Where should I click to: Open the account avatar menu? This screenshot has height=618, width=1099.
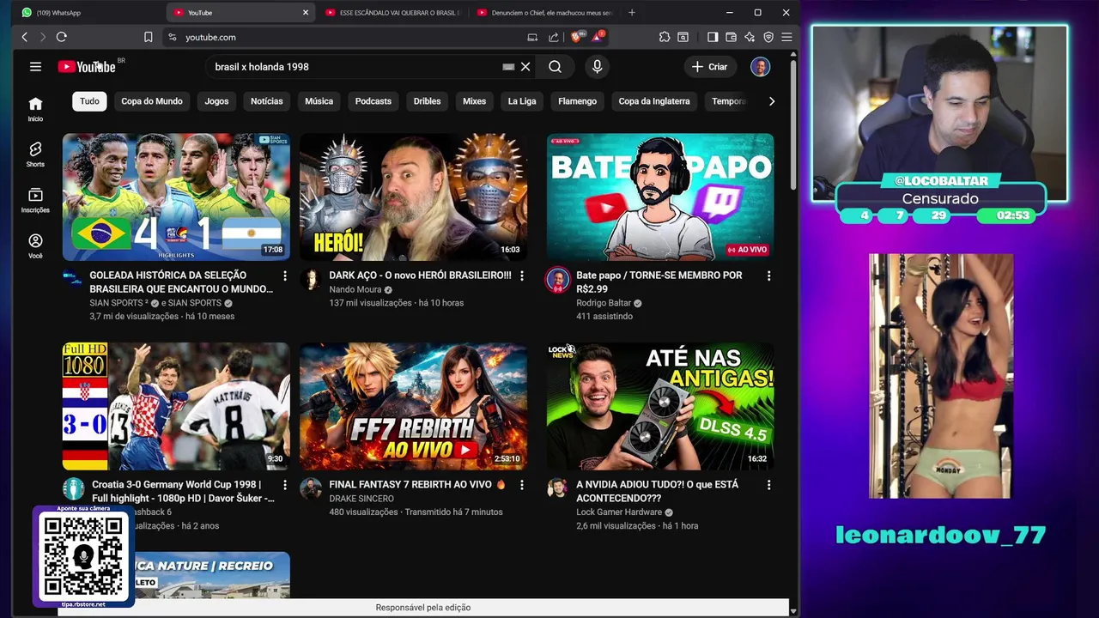(x=760, y=67)
